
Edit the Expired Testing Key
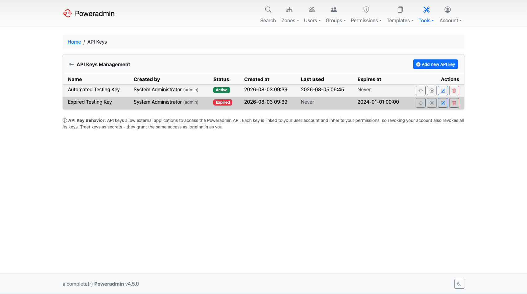pyautogui.click(x=443, y=103)
